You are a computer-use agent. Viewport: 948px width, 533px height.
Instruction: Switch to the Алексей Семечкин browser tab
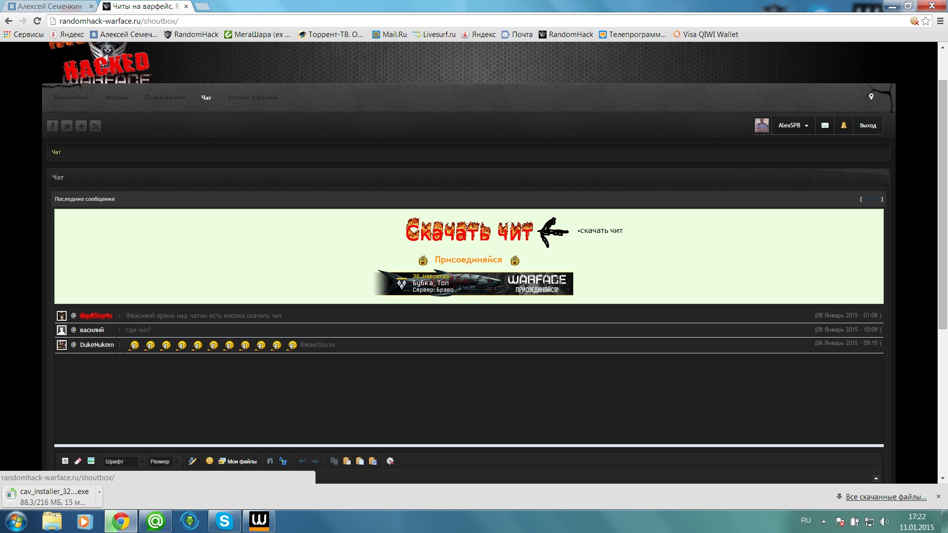pos(49,6)
